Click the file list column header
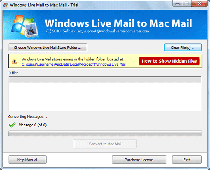 pyautogui.click(x=105, y=79)
